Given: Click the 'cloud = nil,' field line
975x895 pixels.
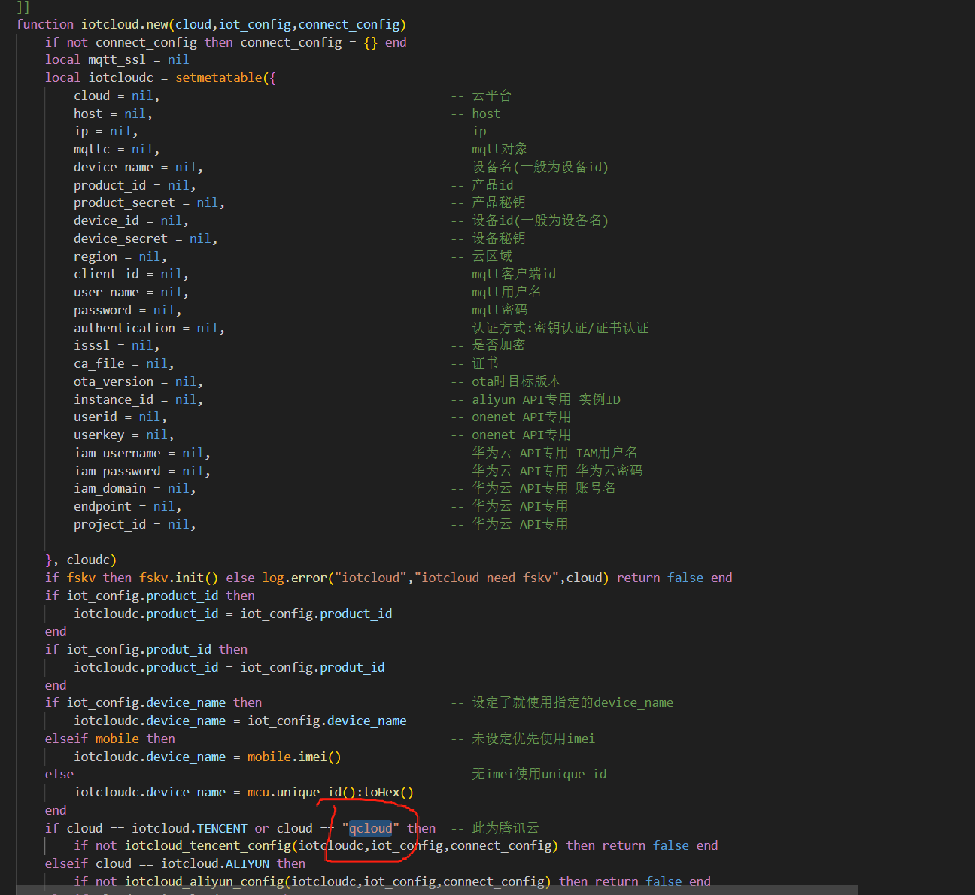Looking at the screenshot, I should click(x=117, y=96).
